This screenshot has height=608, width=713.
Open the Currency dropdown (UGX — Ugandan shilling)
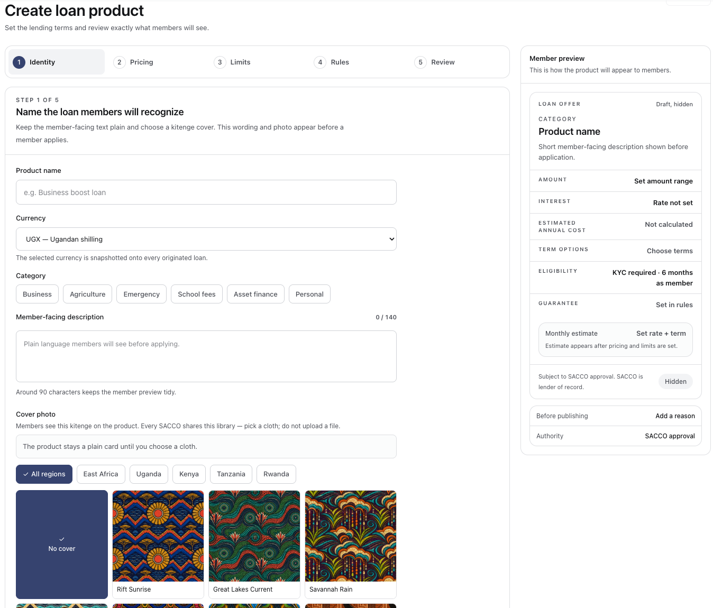(x=206, y=239)
